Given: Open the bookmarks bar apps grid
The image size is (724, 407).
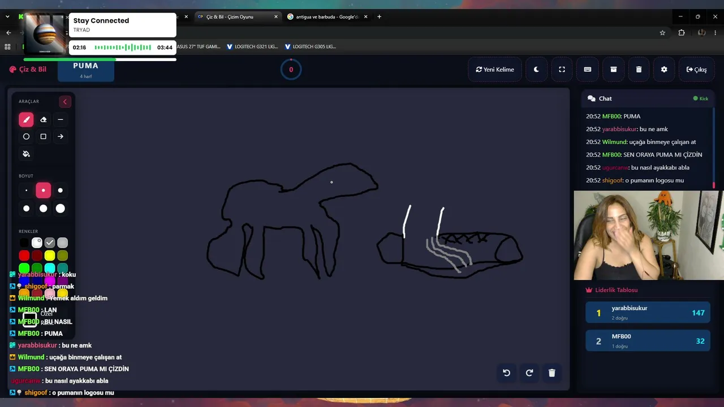Looking at the screenshot, I should click(8, 47).
